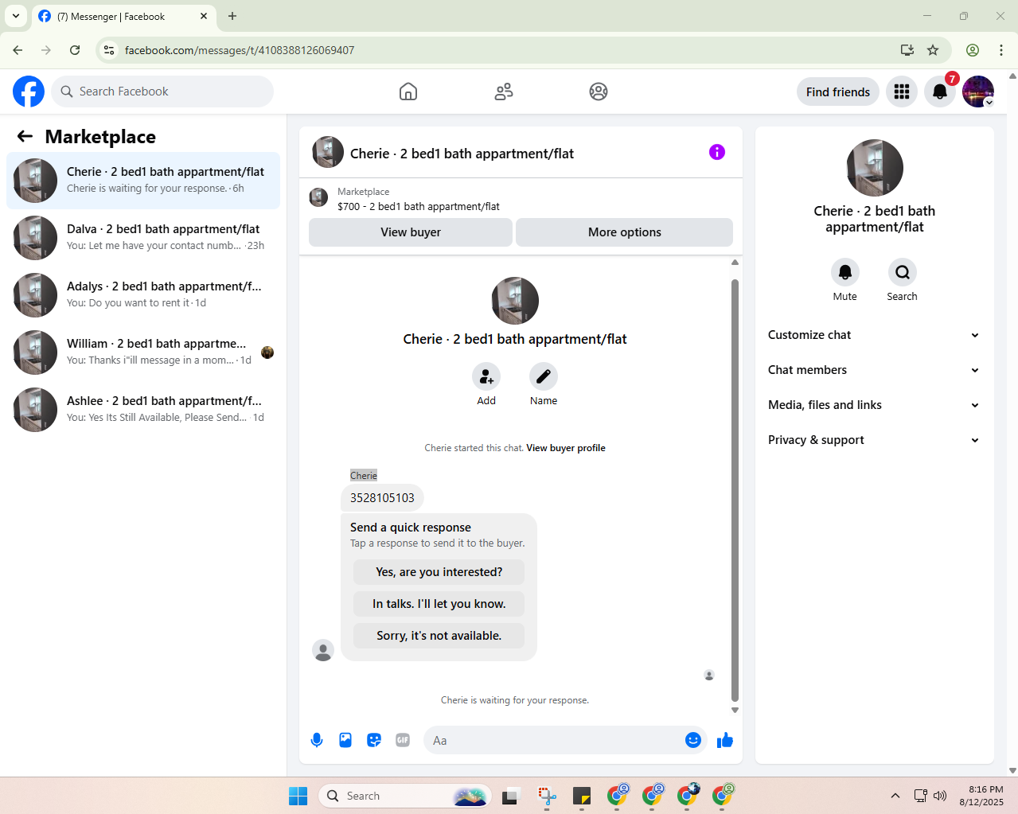The width and height of the screenshot is (1018, 814).
Task: Expand Media, files and links section
Action: [x=874, y=405]
